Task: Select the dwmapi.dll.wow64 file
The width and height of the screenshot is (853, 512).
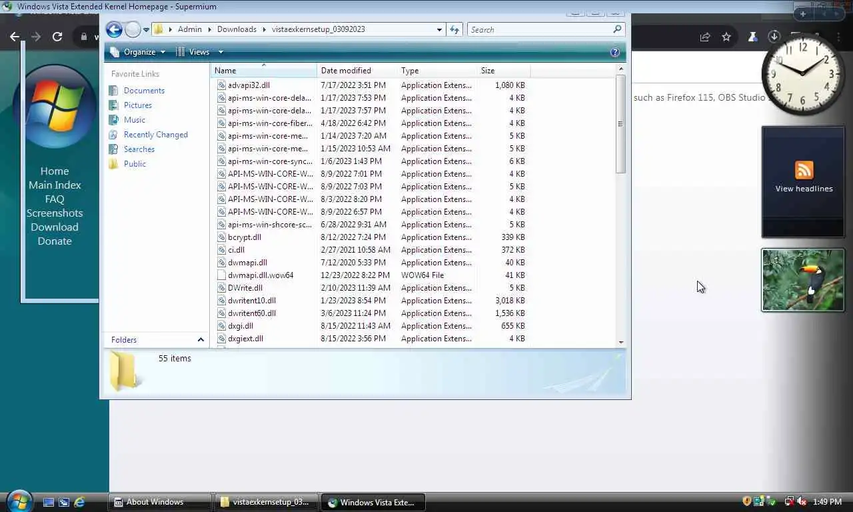Action: 261,275
